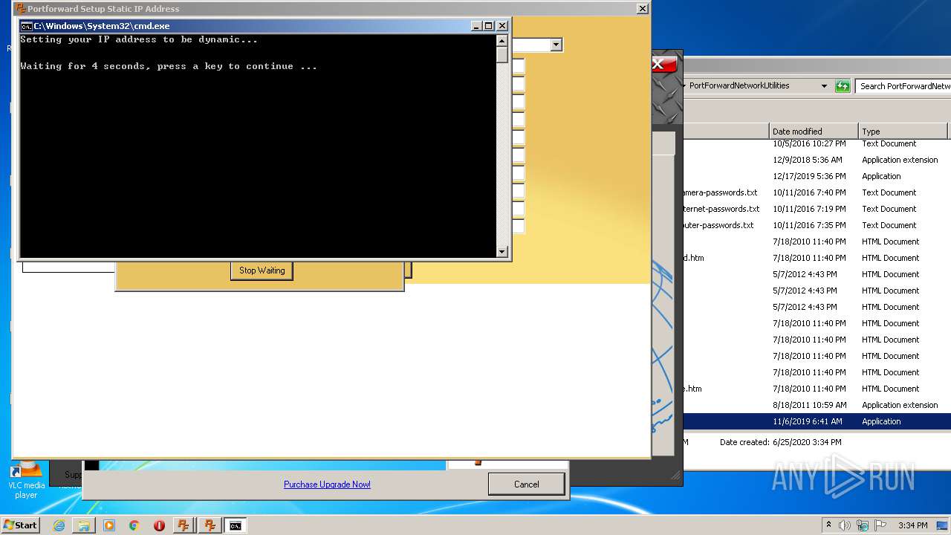Open Opera browser from the taskbar
This screenshot has height=535, width=951.
[x=159, y=525]
